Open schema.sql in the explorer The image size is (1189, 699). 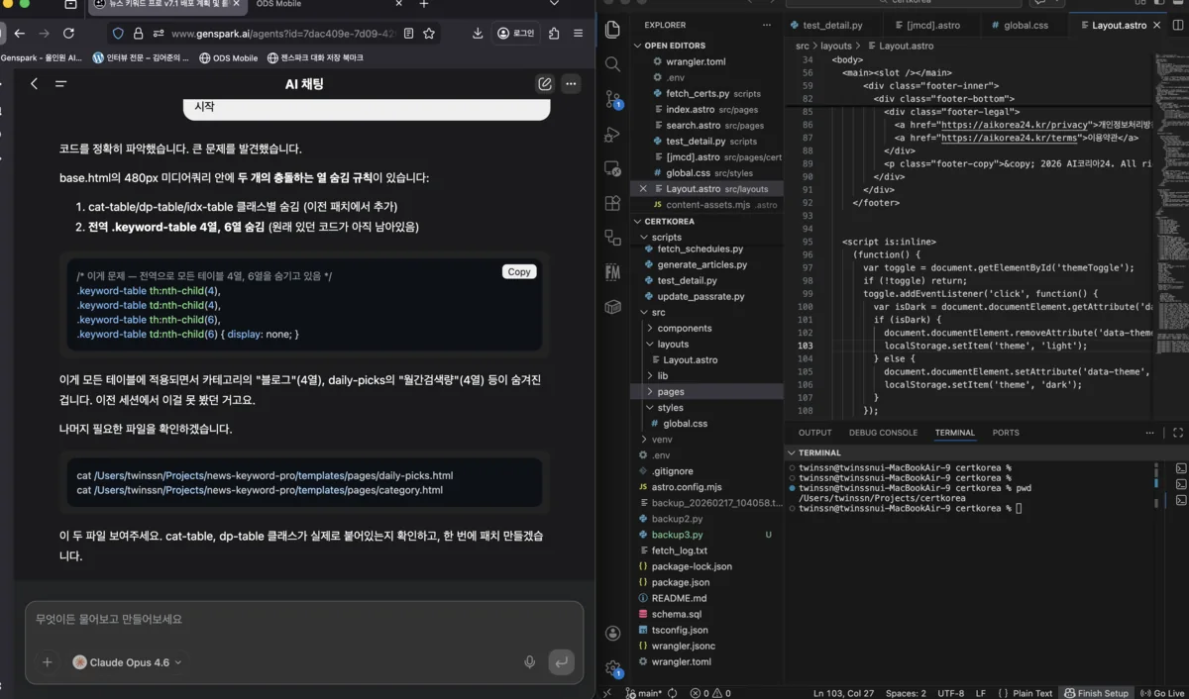pos(676,614)
